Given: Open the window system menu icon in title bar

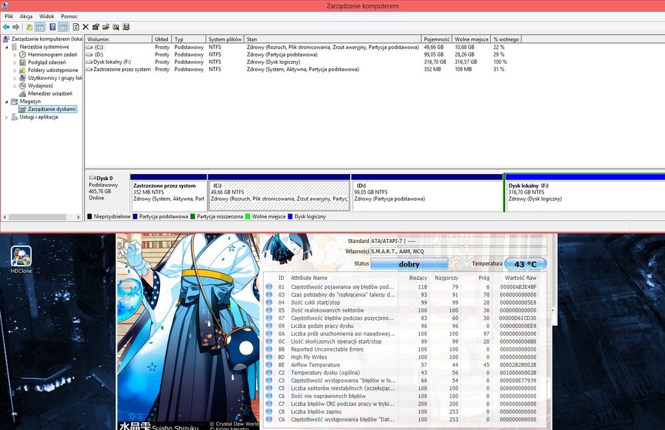Looking at the screenshot, I should 5,5.
